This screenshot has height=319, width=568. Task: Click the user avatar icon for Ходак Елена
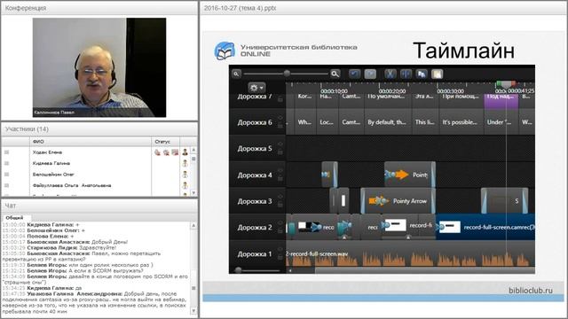185,152
